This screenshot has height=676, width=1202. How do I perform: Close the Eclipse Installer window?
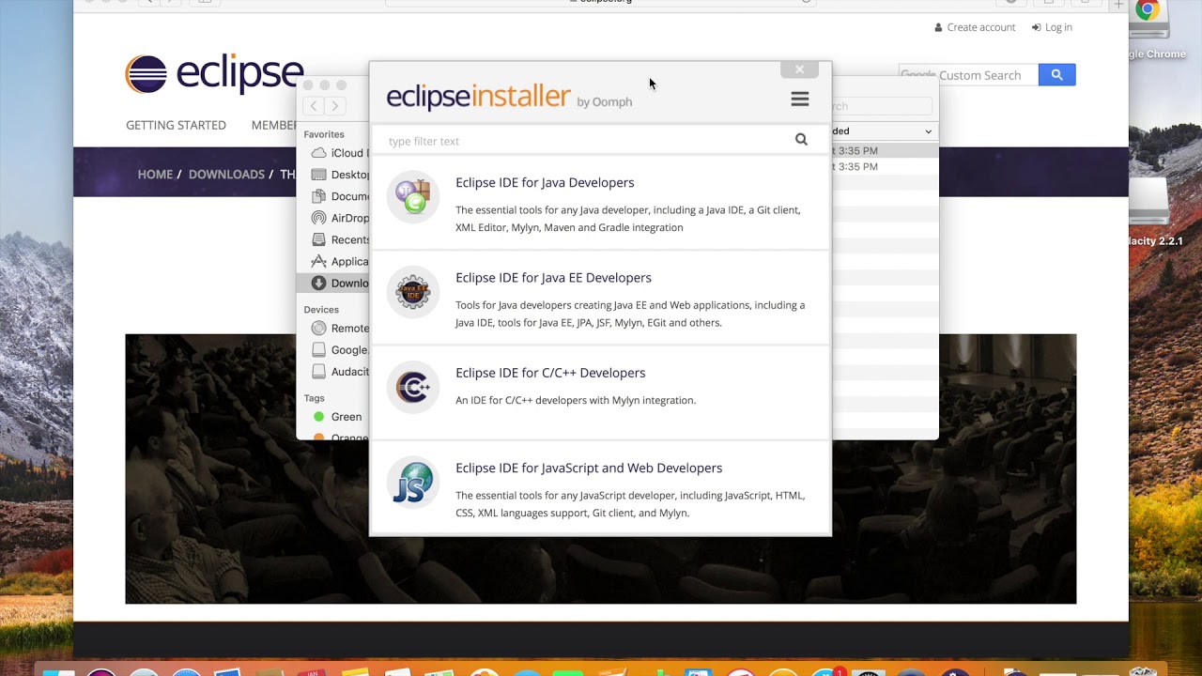coord(799,69)
